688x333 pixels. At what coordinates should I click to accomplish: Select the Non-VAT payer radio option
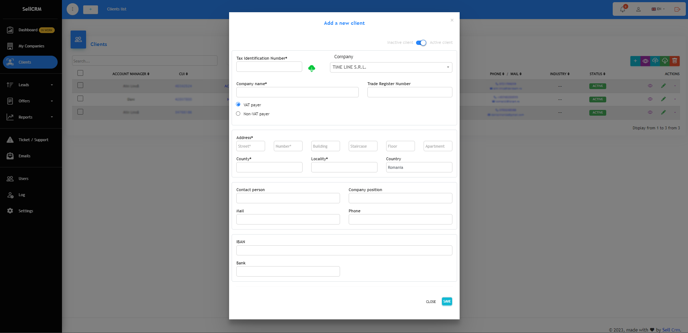tap(238, 114)
